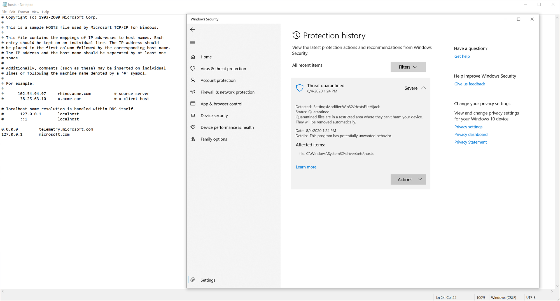This screenshot has width=560, height=301.
Task: Go back using the arrow in Windows Security
Action: 192,30
